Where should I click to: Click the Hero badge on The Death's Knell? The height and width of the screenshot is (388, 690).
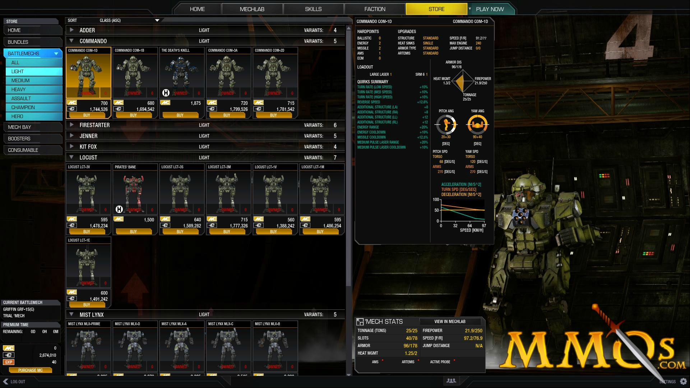(166, 93)
